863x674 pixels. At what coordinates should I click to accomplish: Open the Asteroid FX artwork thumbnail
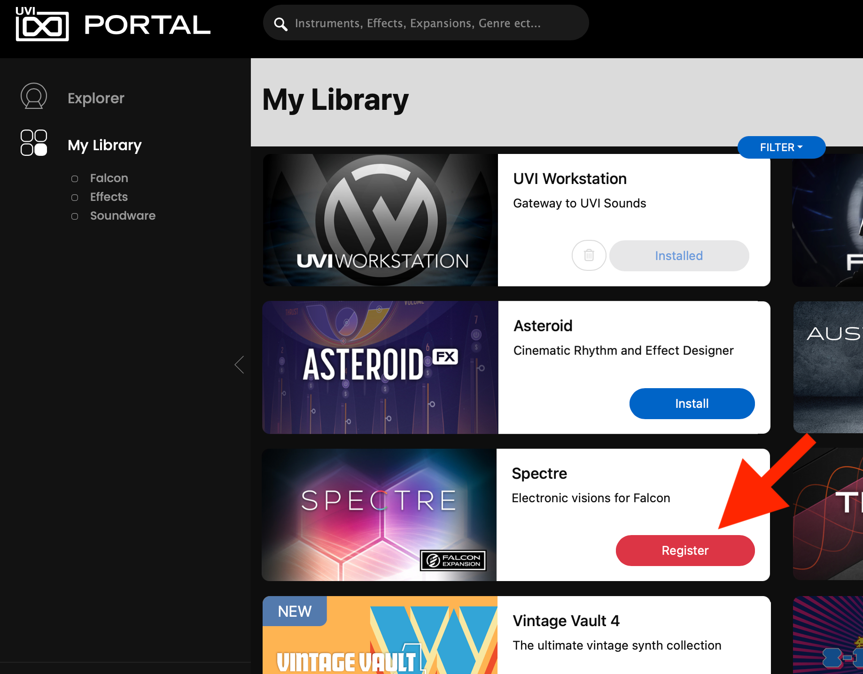coord(380,368)
